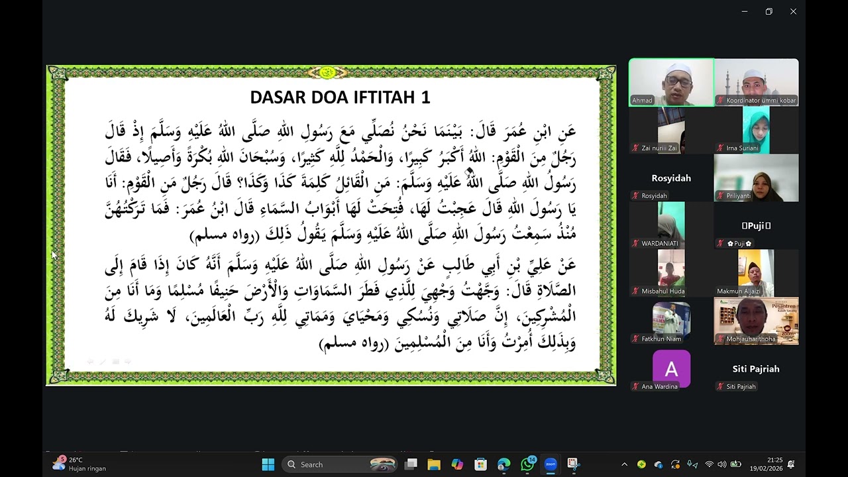
Task: Click the green tray app icon
Action: 641,464
